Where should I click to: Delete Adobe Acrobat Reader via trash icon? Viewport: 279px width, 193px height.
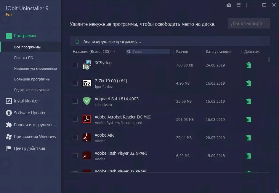click(x=248, y=119)
